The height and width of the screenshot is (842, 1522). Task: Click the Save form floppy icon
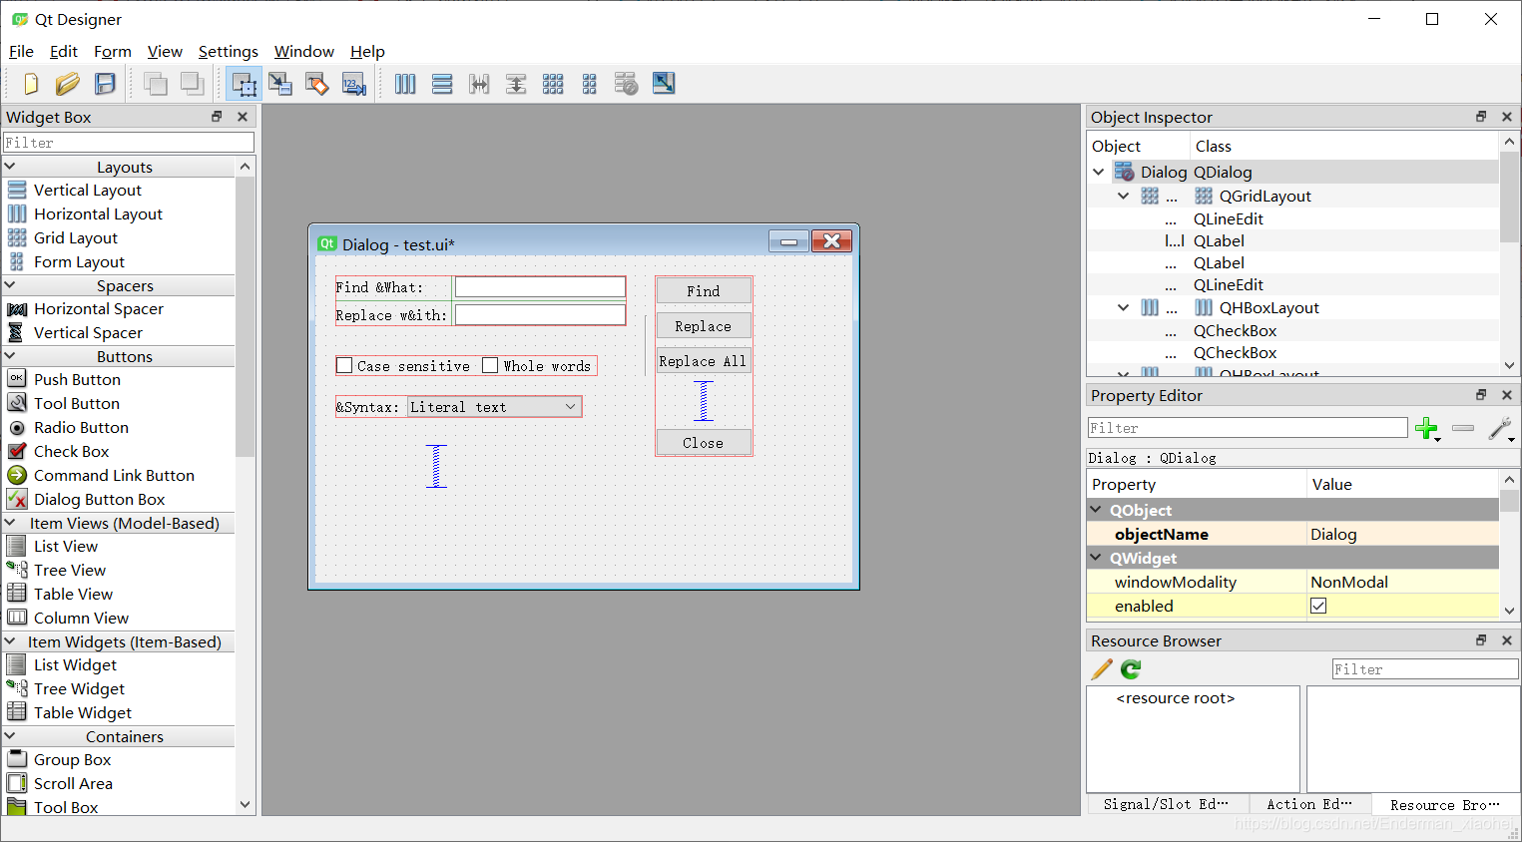(105, 84)
